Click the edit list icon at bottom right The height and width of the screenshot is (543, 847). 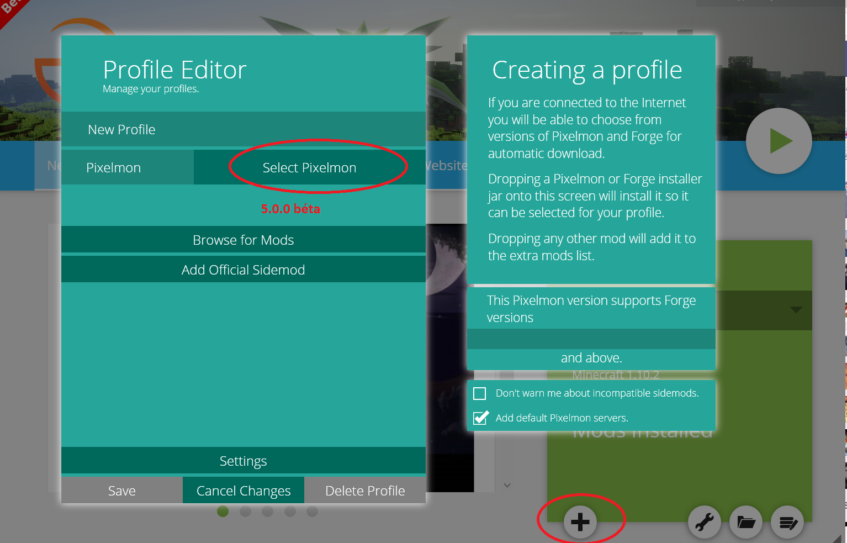787,522
